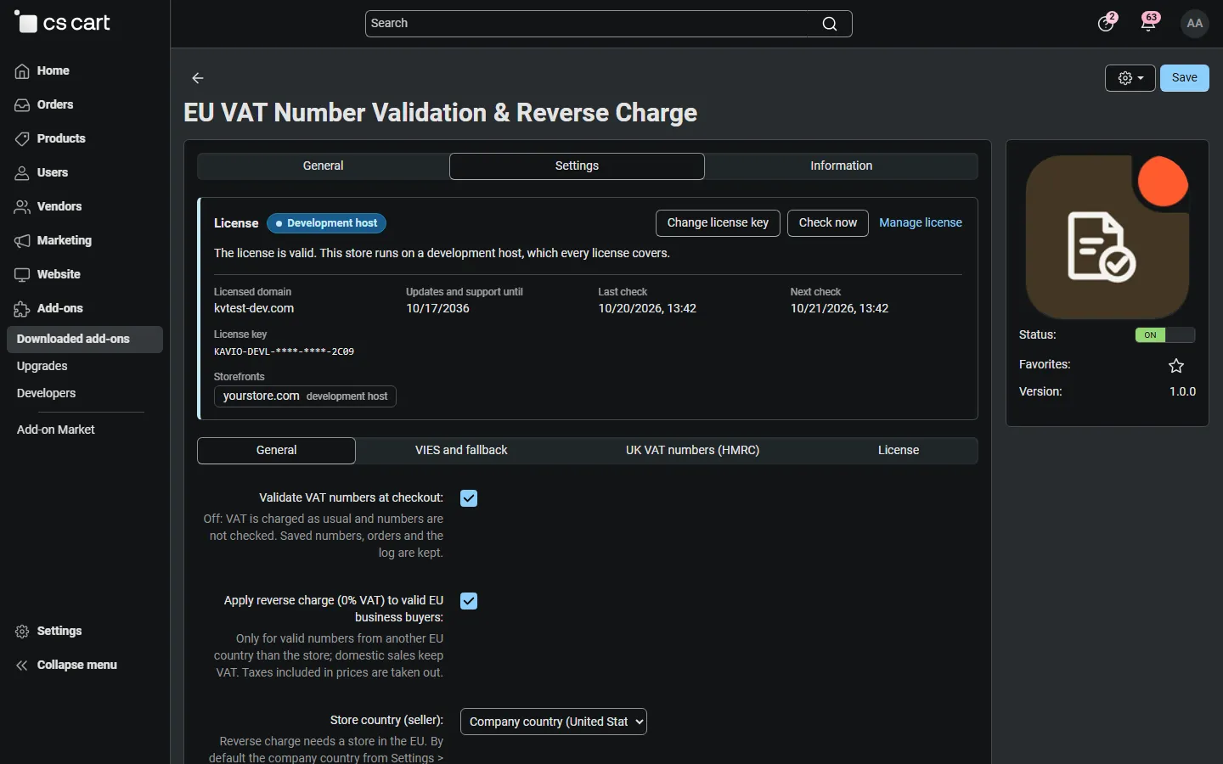1223x764 pixels.
Task: Mark add-on as favorite with star
Action: click(x=1176, y=366)
